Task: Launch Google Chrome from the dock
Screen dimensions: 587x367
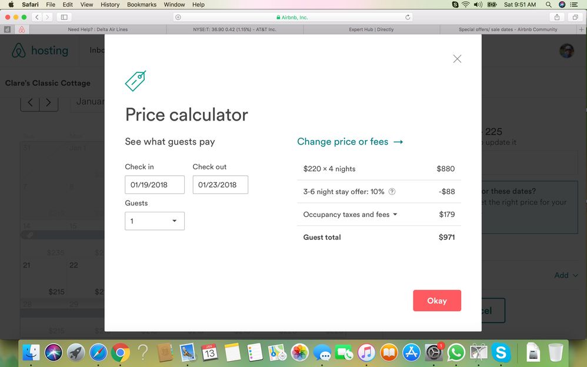Action: [x=121, y=352]
